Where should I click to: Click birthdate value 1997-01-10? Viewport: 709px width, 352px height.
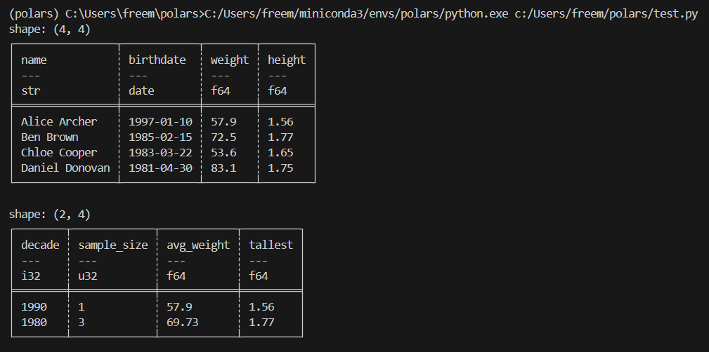(x=160, y=122)
